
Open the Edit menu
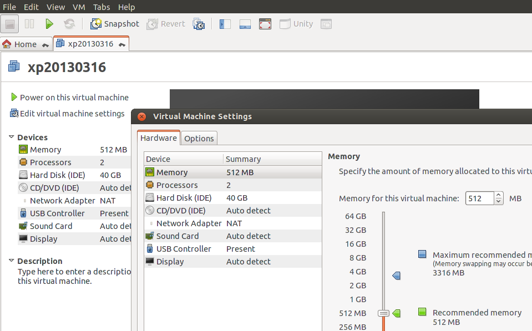(31, 7)
